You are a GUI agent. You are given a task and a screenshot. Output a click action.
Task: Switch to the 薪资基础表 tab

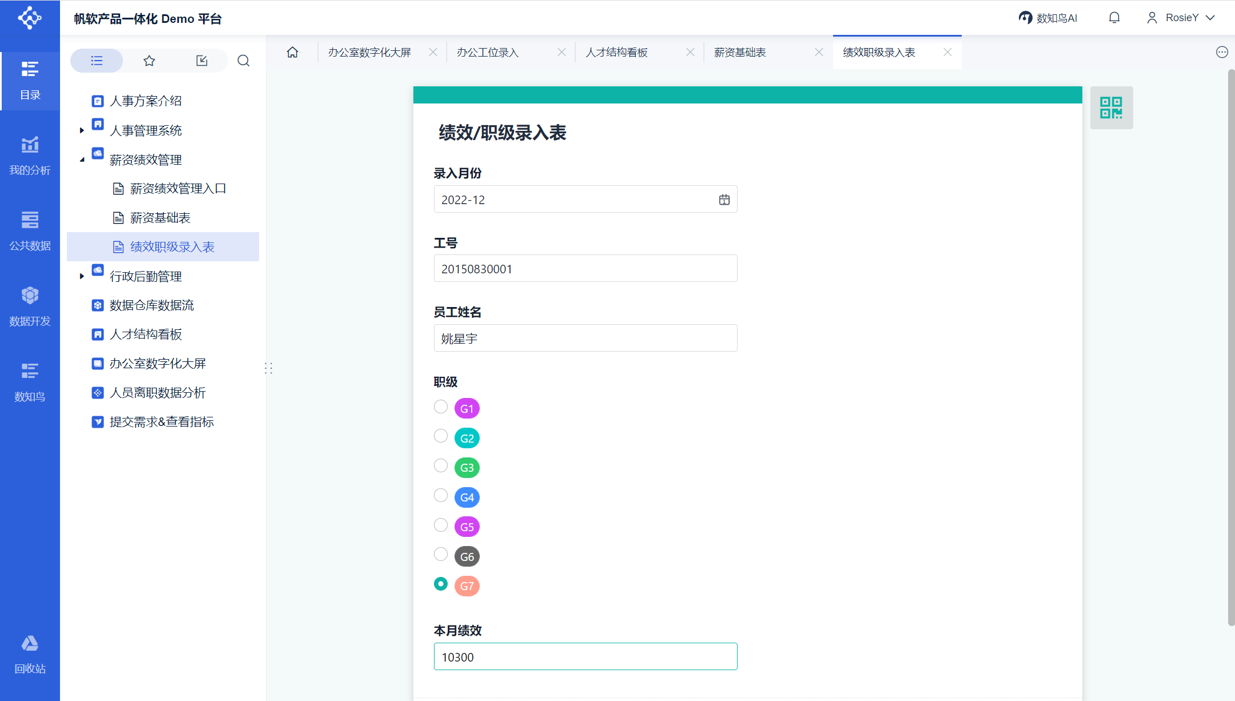(x=740, y=53)
